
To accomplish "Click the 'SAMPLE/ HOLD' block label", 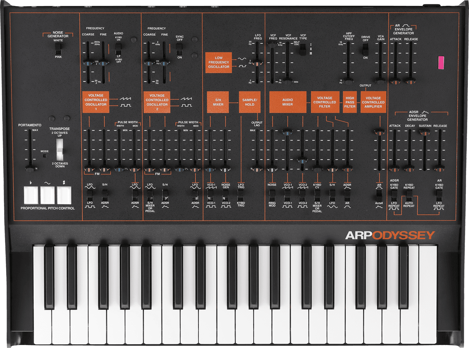I will pyautogui.click(x=249, y=102).
